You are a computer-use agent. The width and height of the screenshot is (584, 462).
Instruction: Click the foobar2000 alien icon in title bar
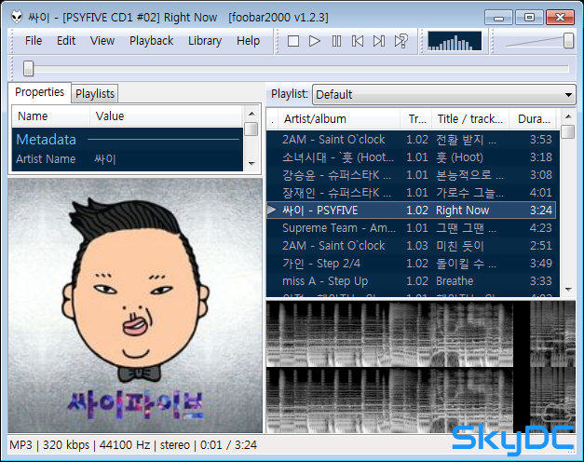17,17
